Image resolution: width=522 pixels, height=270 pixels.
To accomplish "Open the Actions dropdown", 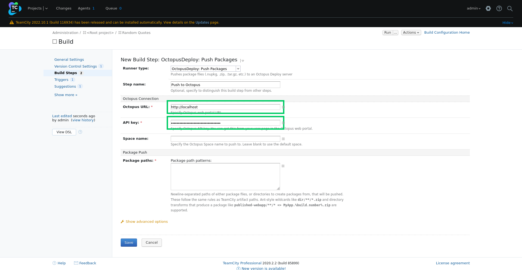I will click(x=411, y=33).
